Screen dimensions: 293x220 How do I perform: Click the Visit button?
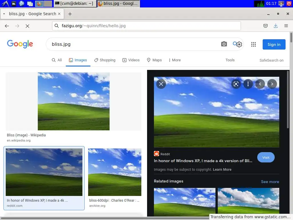(x=266, y=158)
